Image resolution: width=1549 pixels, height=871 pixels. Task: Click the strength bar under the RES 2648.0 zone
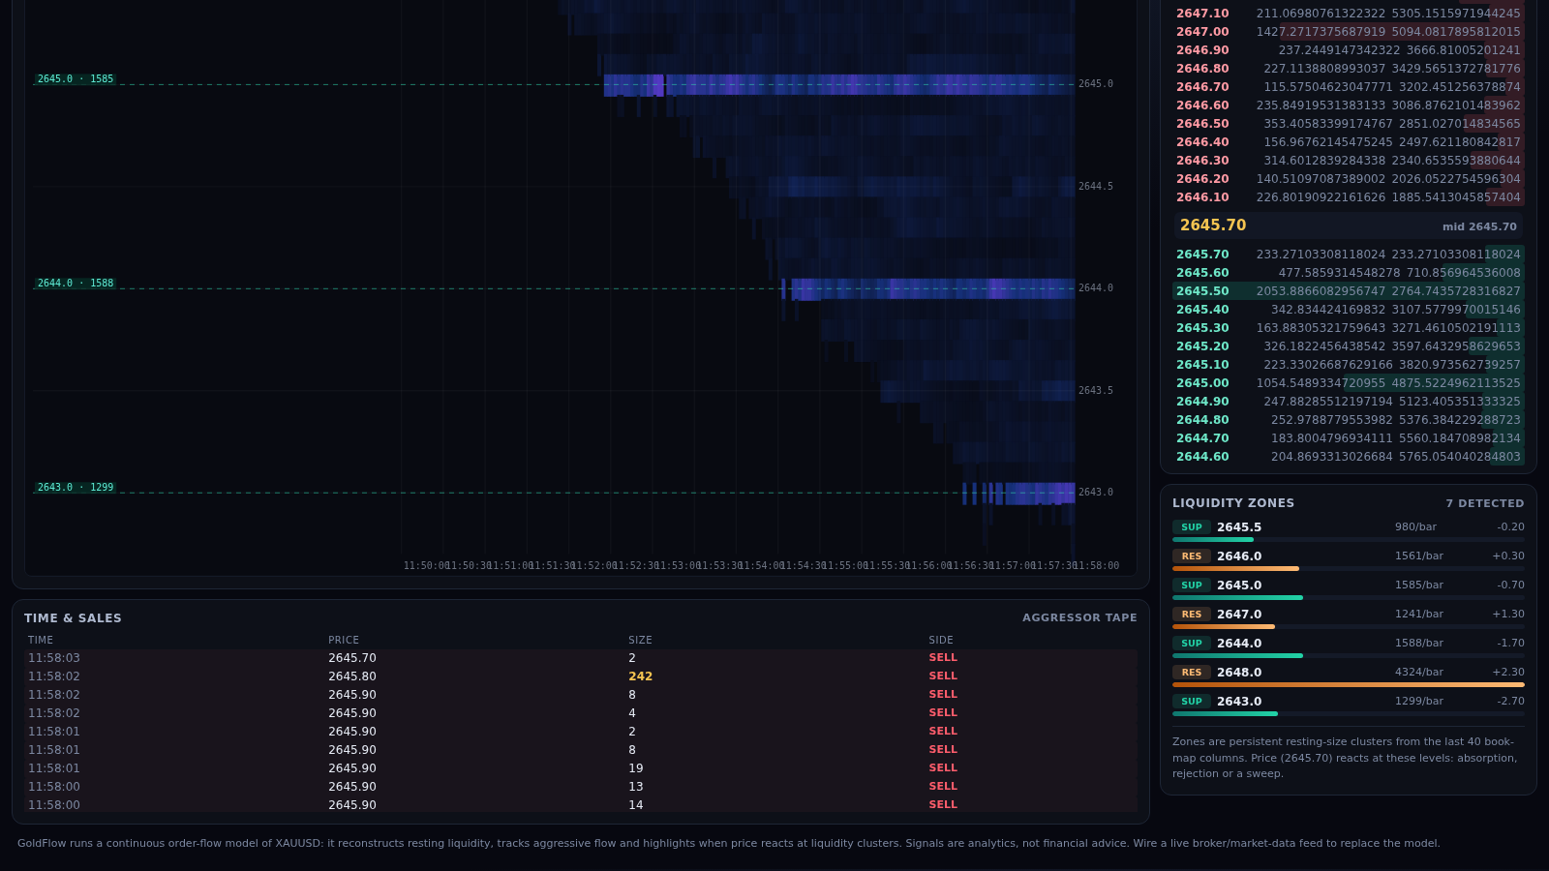click(x=1349, y=685)
